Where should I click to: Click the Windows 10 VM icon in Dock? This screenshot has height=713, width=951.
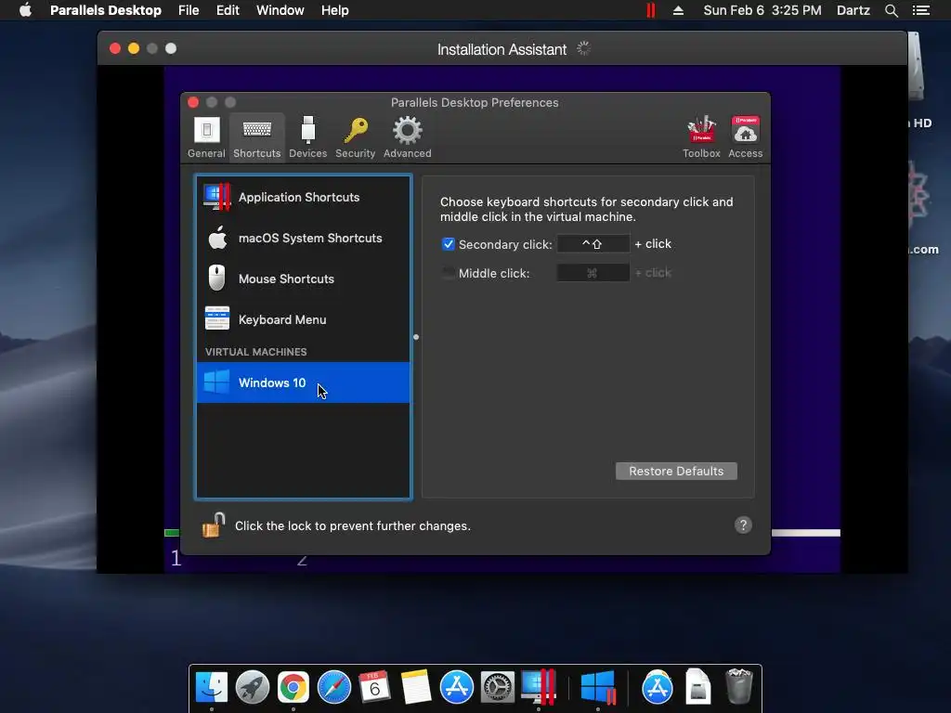598,687
